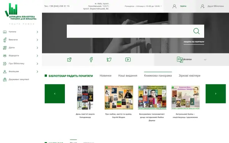Open the Facebook page icon
The height and width of the screenshot is (143, 229).
pyautogui.click(x=91, y=59)
